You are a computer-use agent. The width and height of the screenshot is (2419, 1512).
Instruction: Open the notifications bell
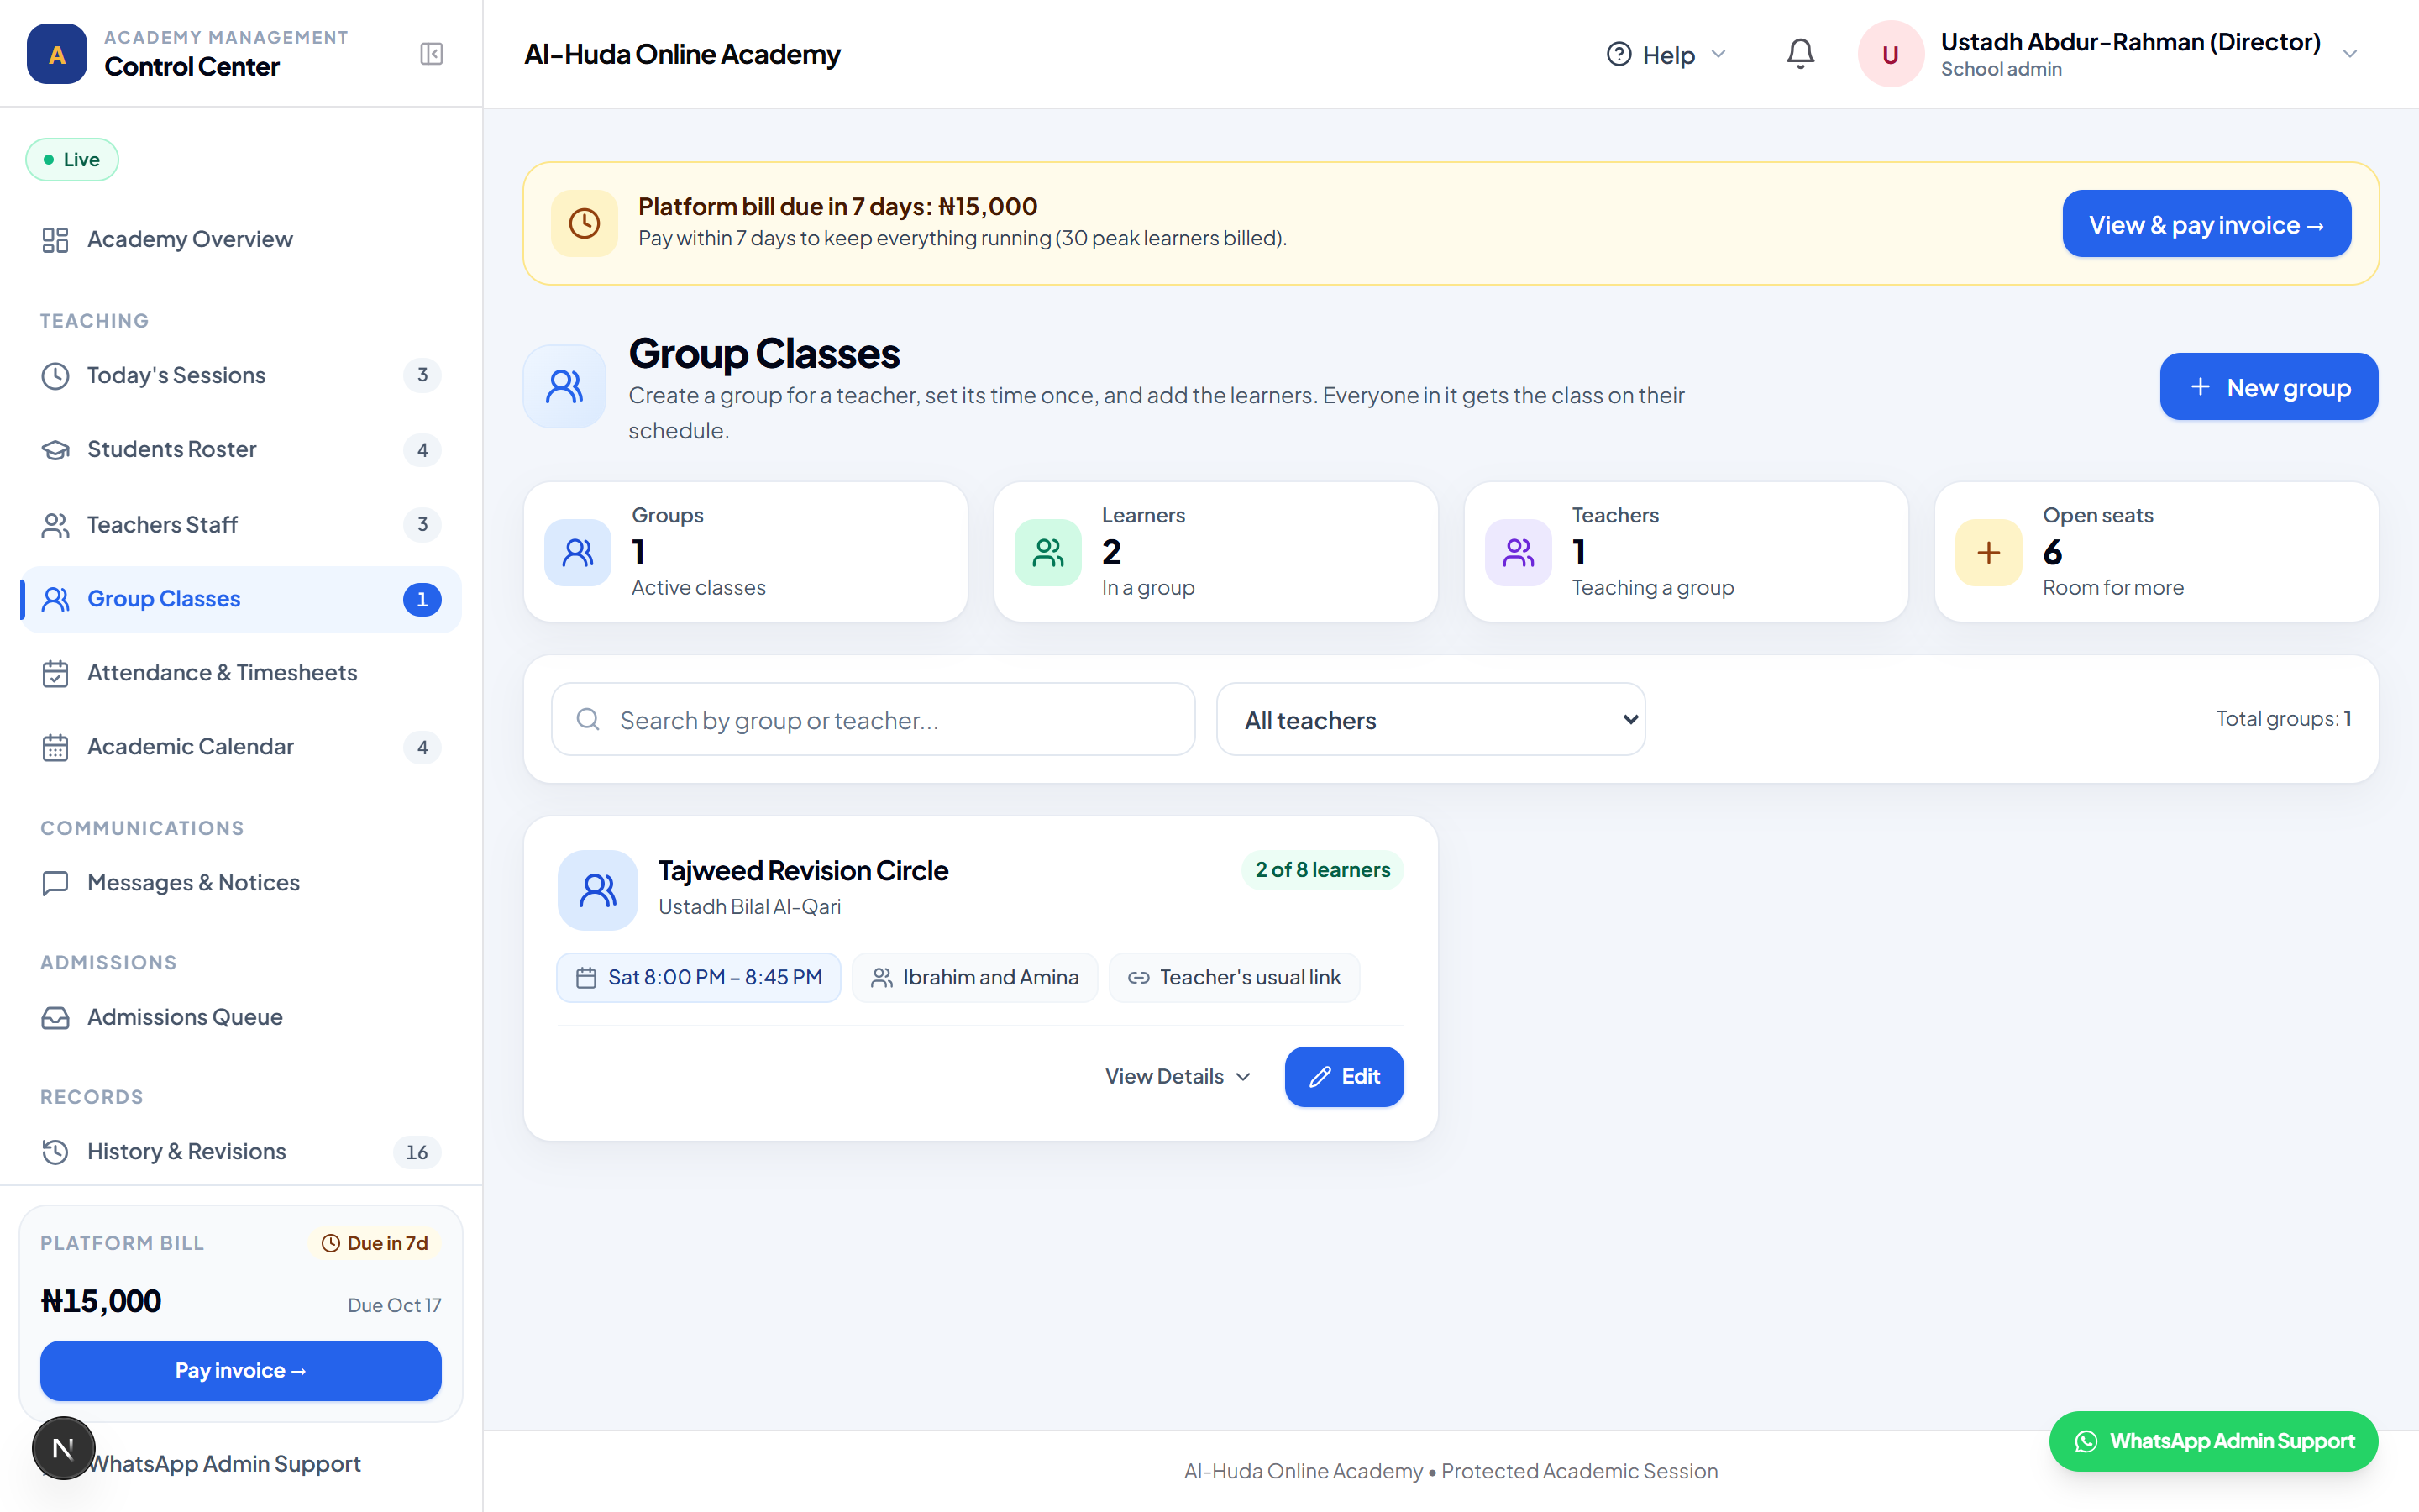click(1800, 54)
